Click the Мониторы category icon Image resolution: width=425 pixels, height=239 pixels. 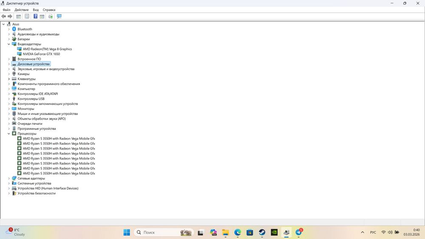14,109
